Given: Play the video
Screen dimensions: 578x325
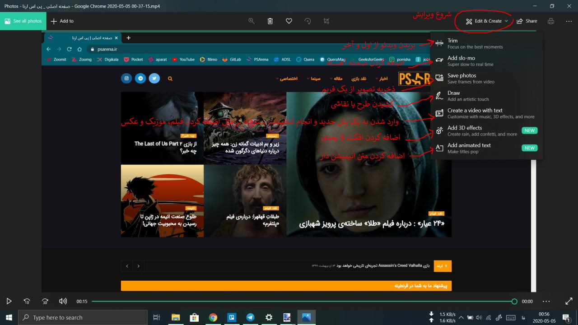Looking at the screenshot, I should point(9,301).
